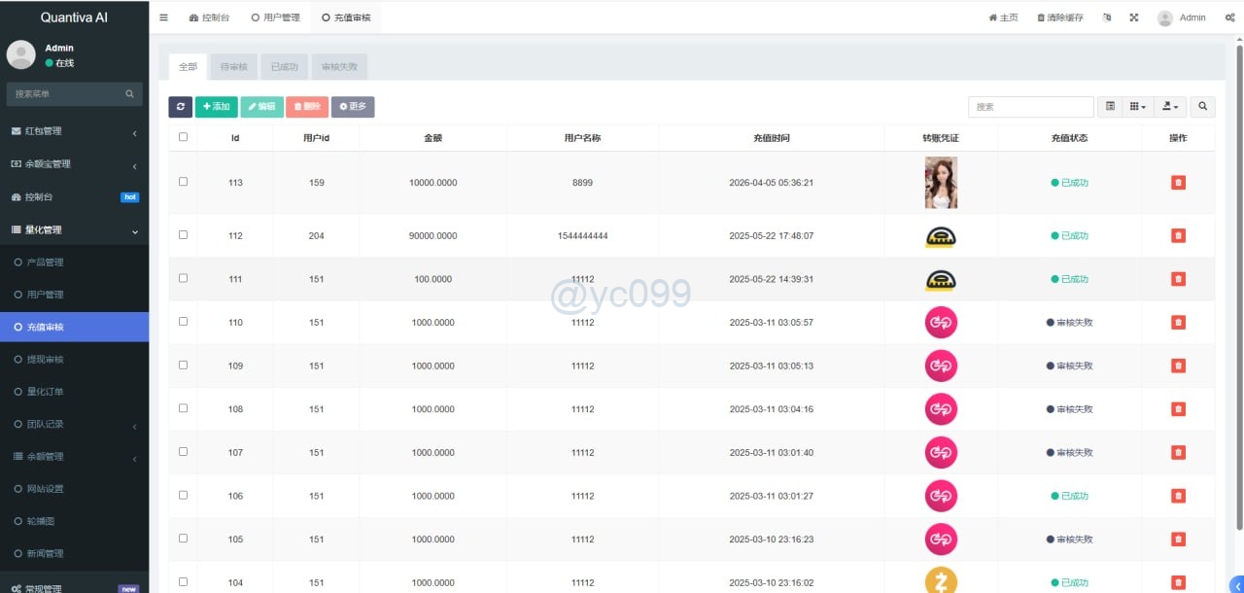Click the refresh table icon button
The height and width of the screenshot is (593, 1244).
[x=180, y=107]
